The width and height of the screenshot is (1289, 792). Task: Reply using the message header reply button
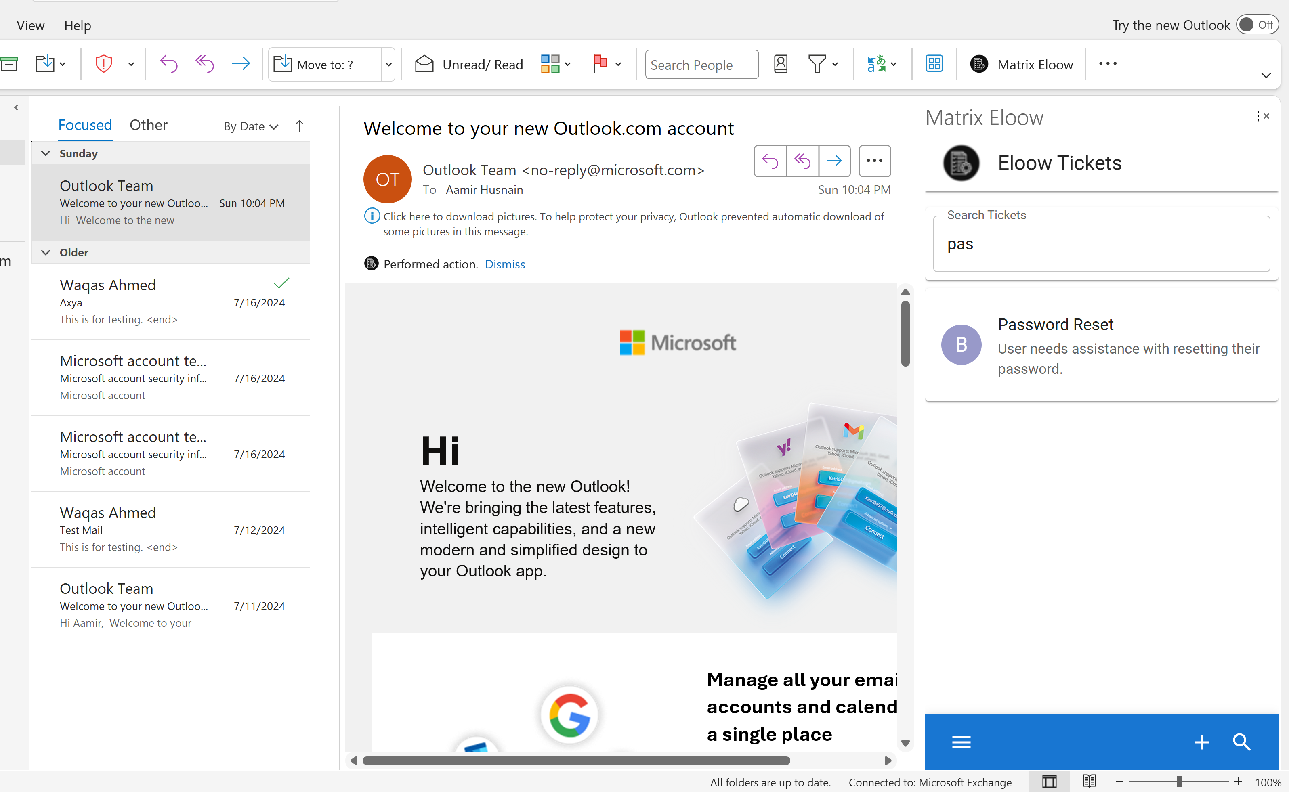770,161
